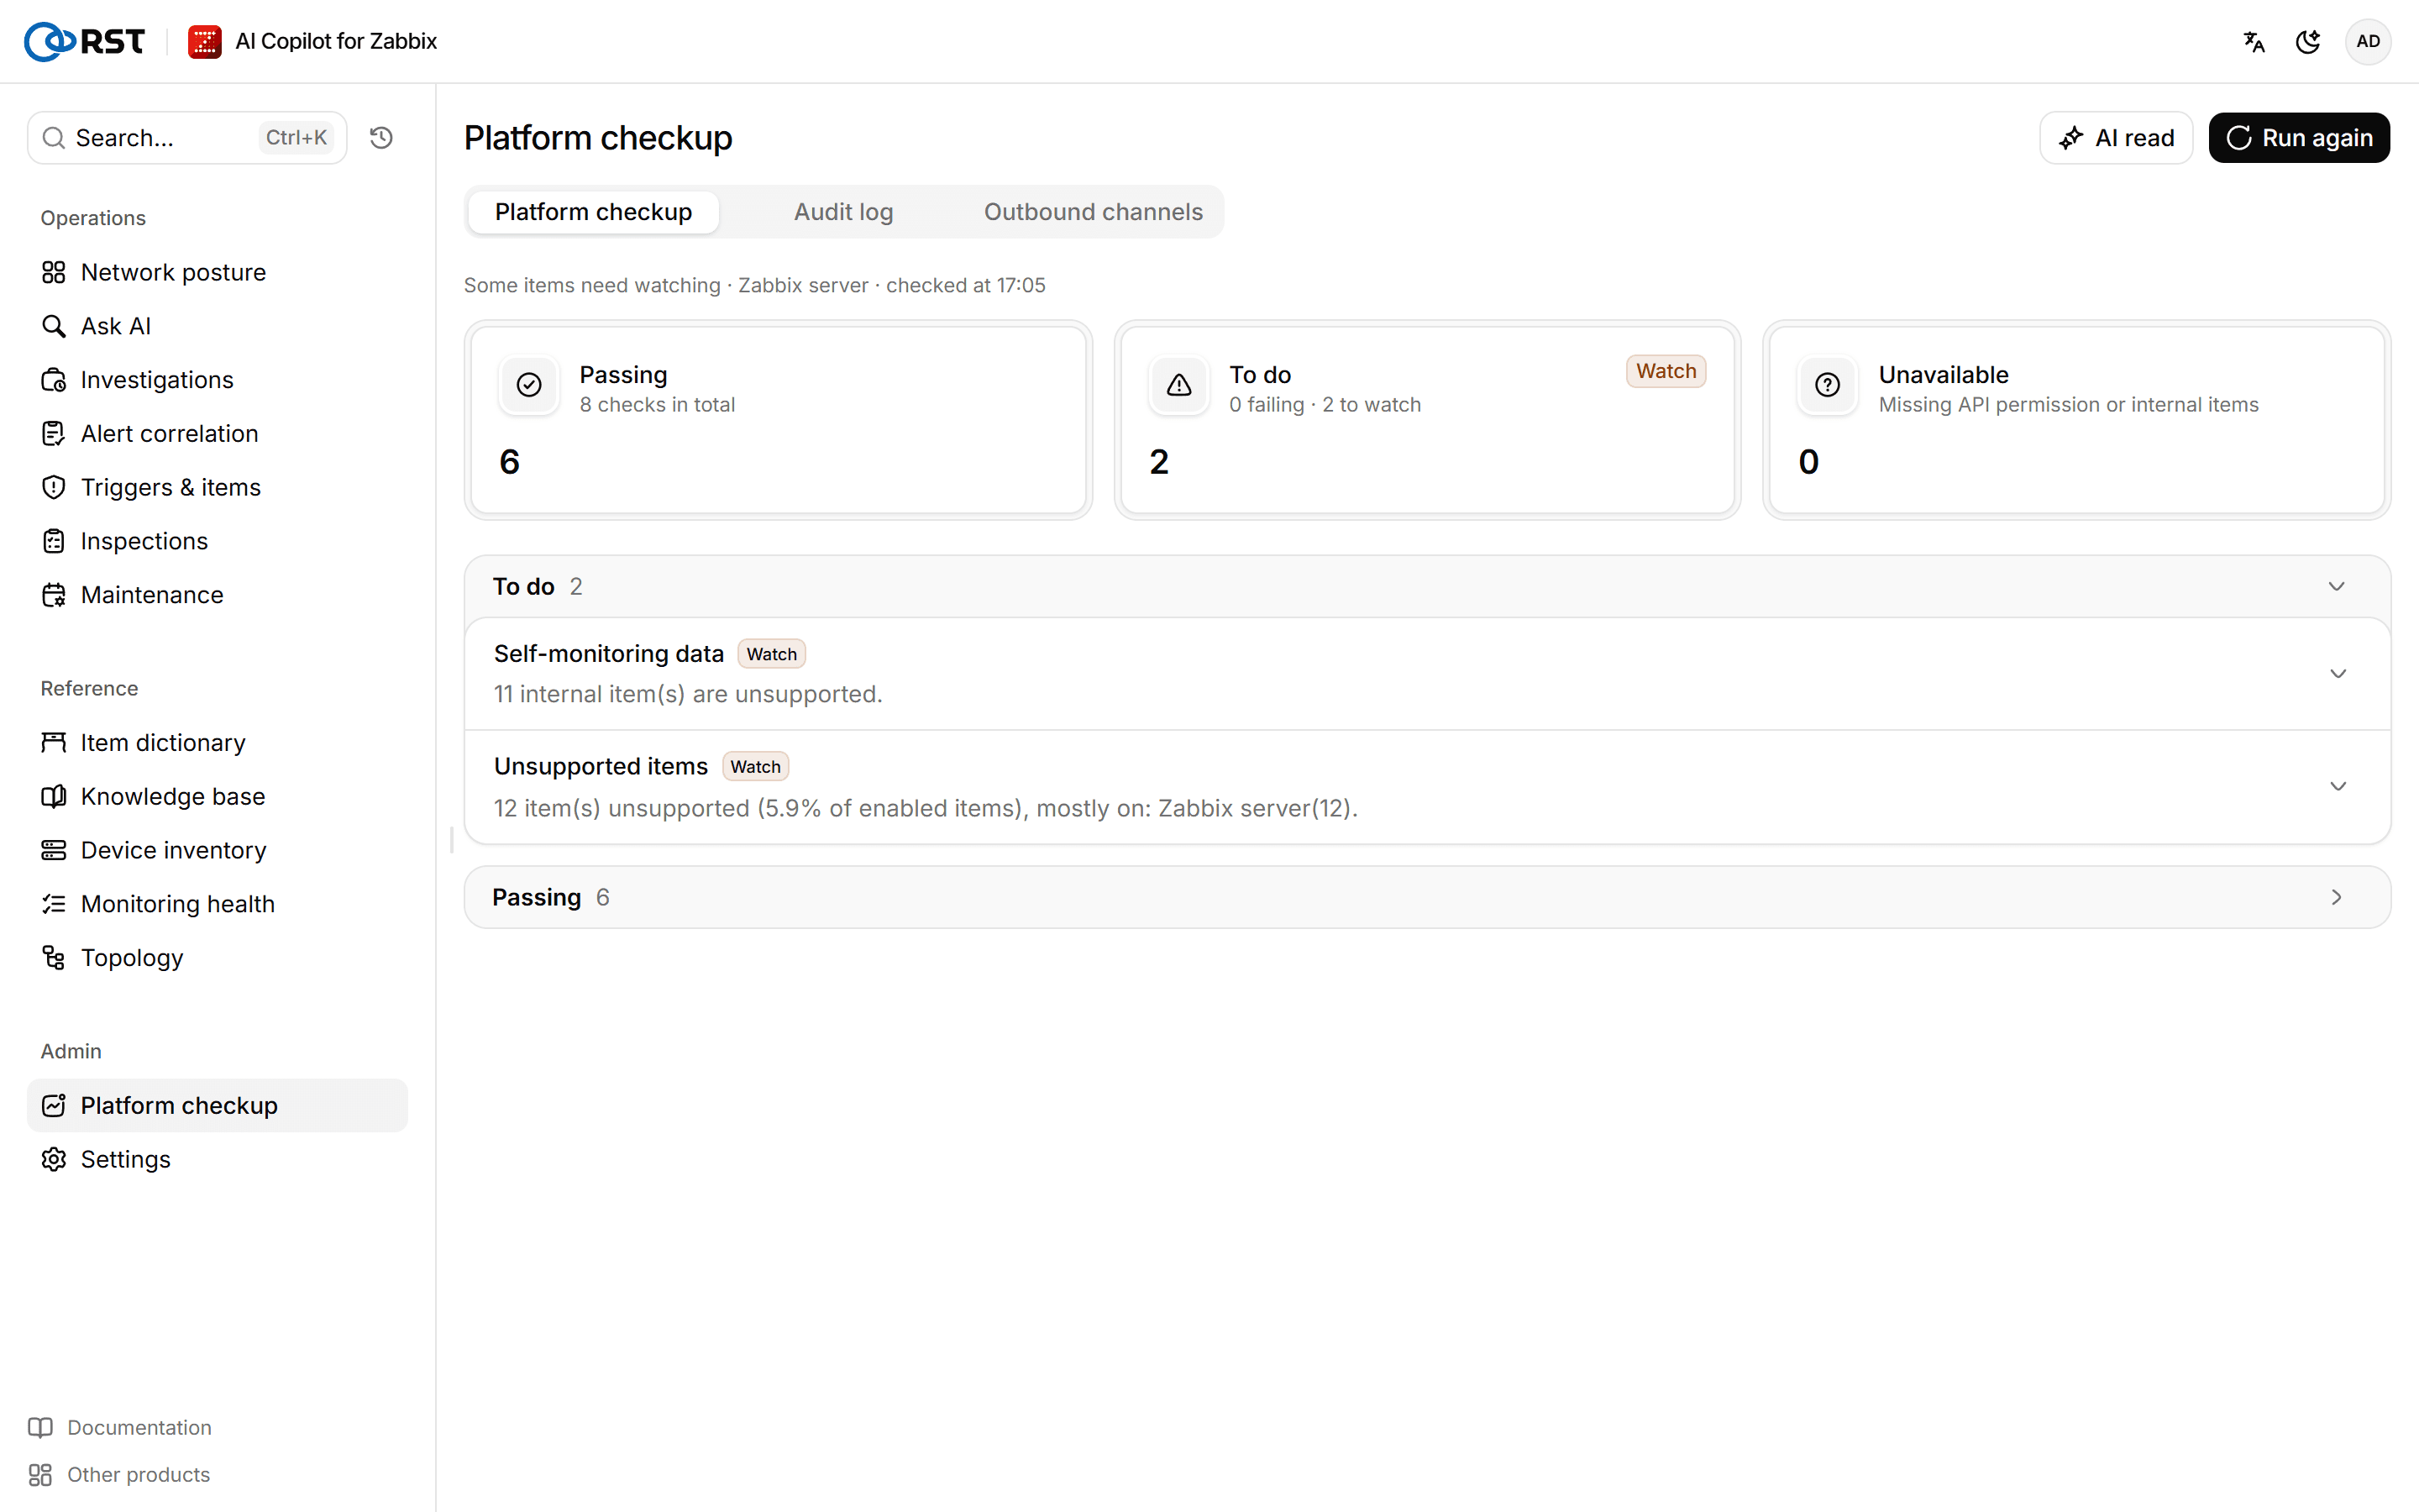Viewport: 2419px width, 1512px height.
Task: Open Ask AI in sidebar
Action: (x=218, y=326)
